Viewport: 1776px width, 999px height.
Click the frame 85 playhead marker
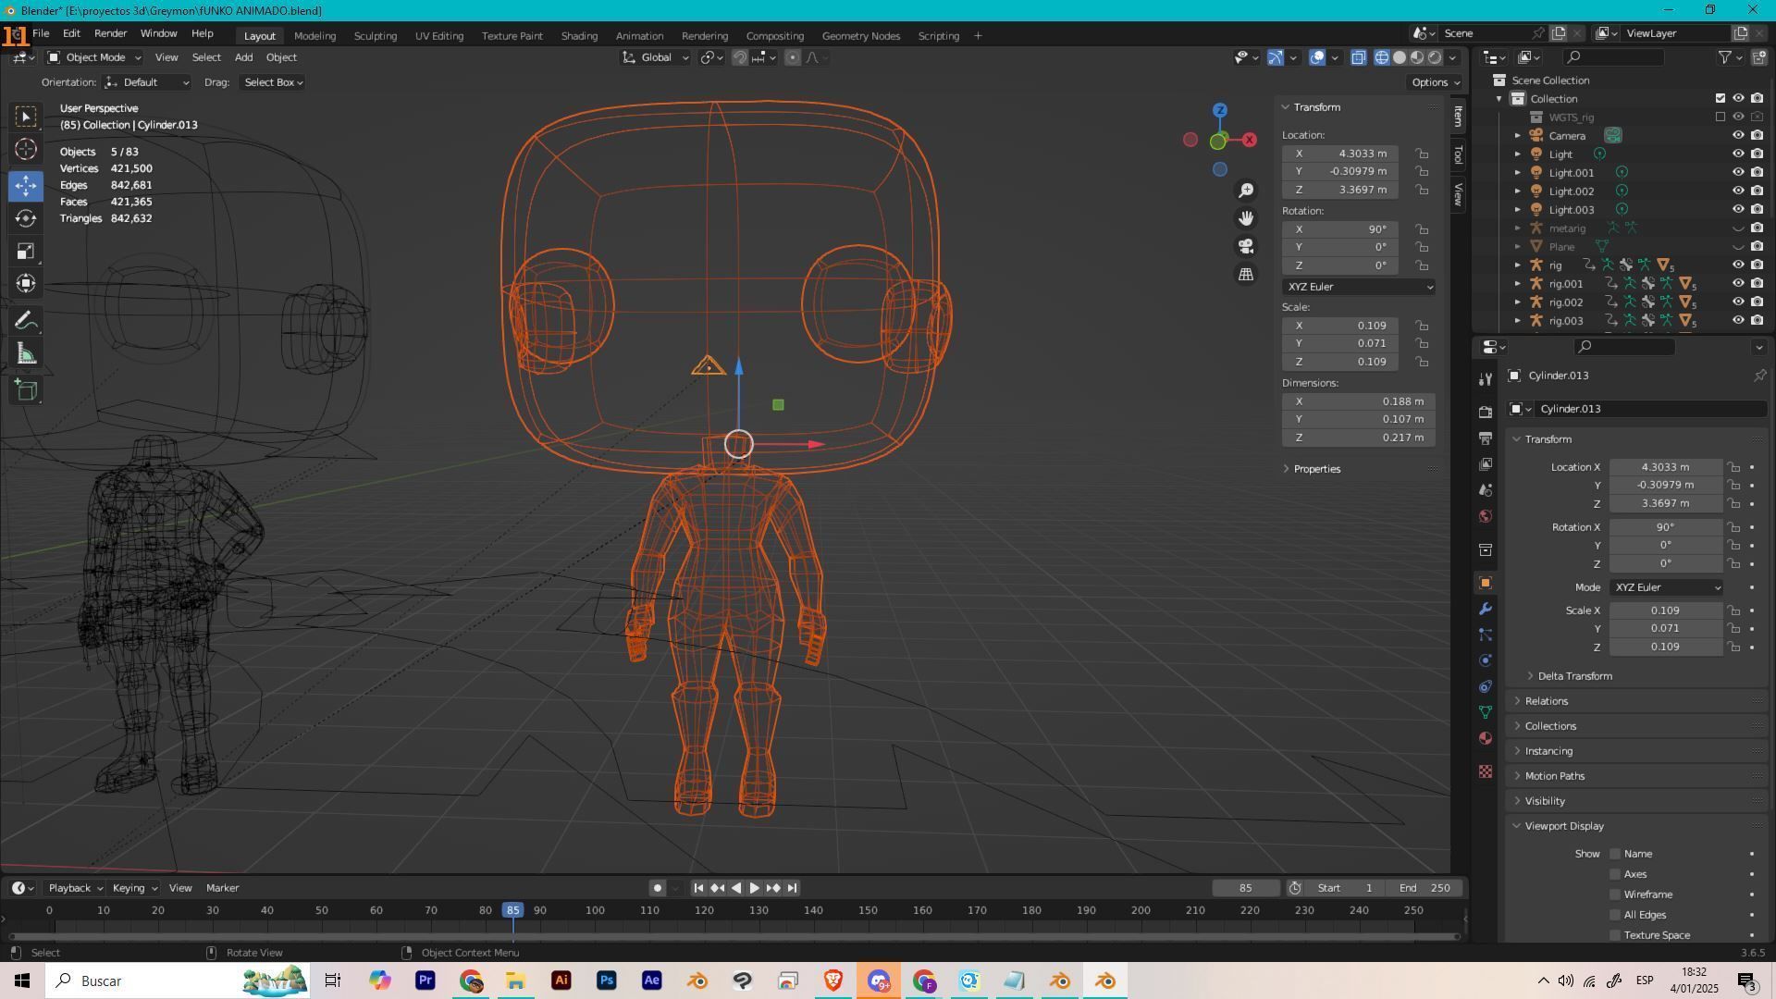tap(512, 910)
